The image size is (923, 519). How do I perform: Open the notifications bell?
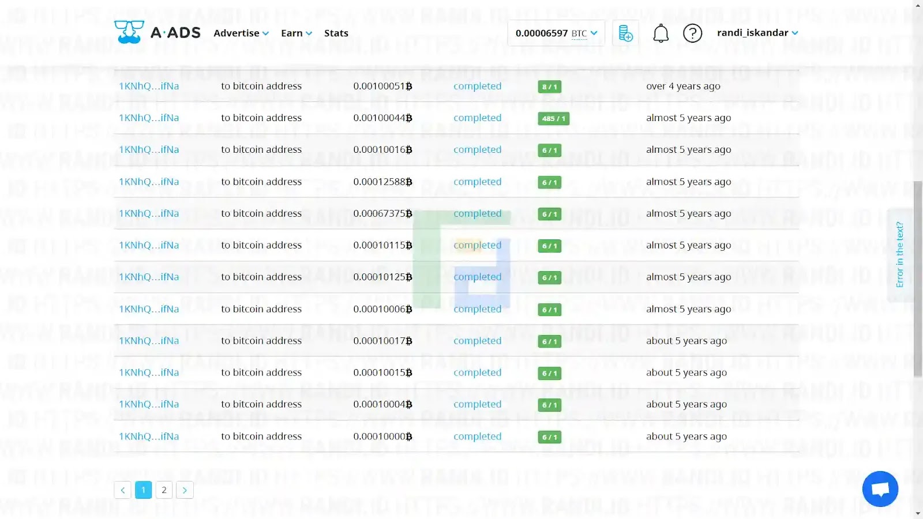pyautogui.click(x=661, y=33)
